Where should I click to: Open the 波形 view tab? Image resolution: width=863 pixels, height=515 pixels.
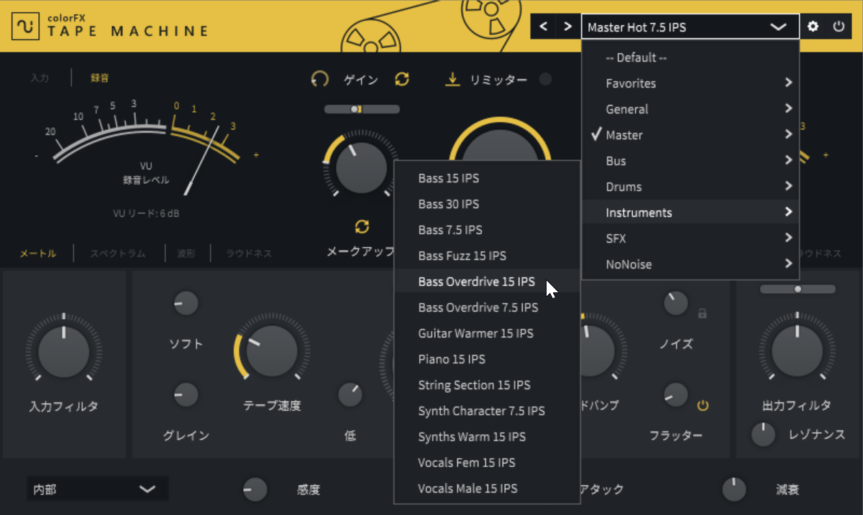(187, 253)
